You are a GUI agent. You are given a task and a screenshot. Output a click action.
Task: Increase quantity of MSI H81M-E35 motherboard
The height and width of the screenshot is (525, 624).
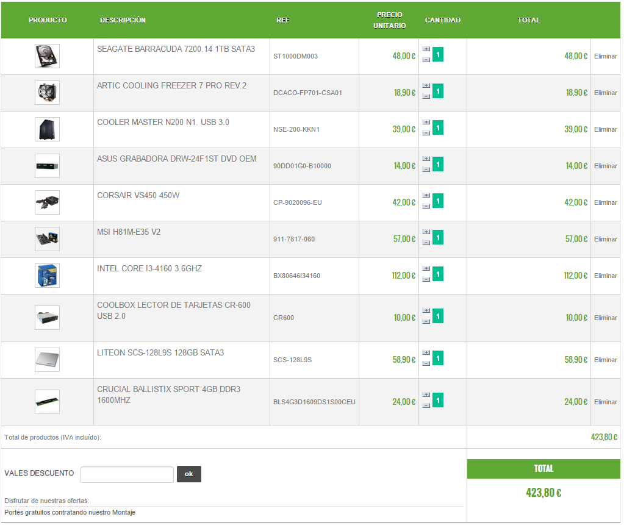coord(426,232)
